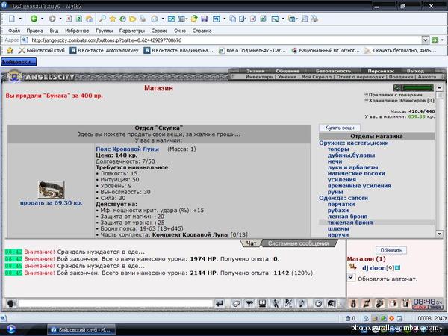
Task: Click into the chat message input field
Action: click(x=116, y=303)
